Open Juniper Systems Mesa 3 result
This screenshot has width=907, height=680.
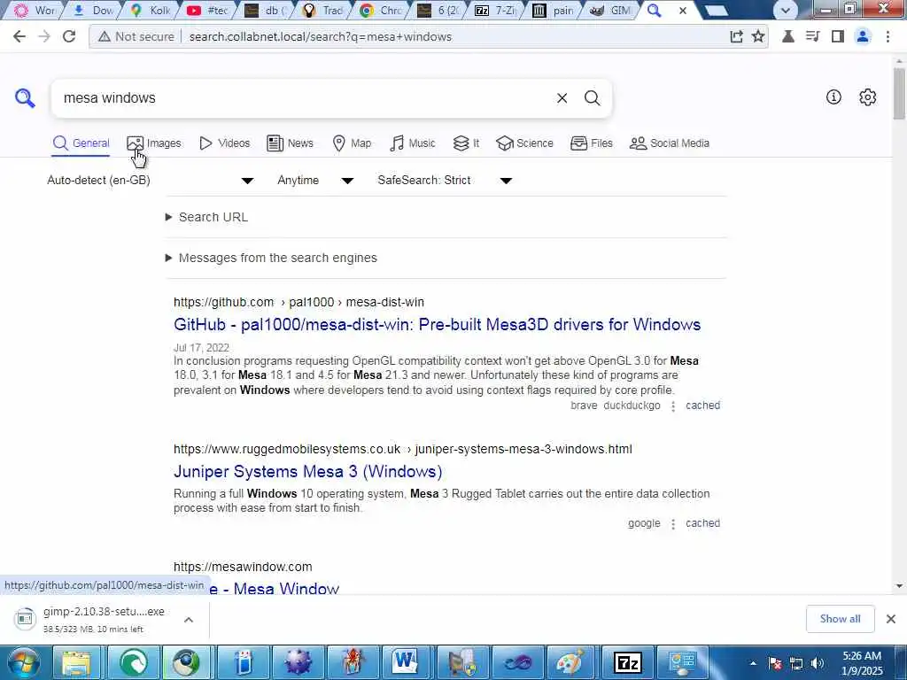307,471
